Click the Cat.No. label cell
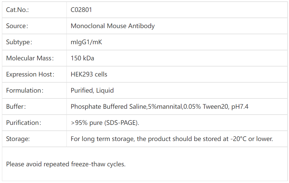Image resolution: width=289 pixels, height=183 pixels. tap(18, 10)
